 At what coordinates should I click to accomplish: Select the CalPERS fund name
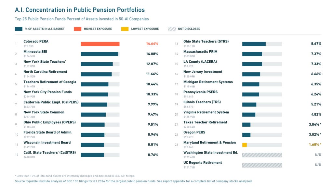[51, 102]
